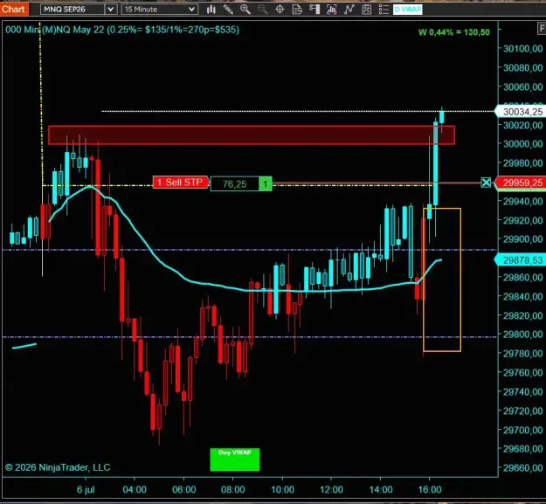Click the 30000,00 price axis label

[522, 144]
